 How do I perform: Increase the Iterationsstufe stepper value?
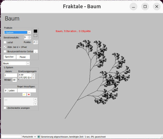point(29,37)
